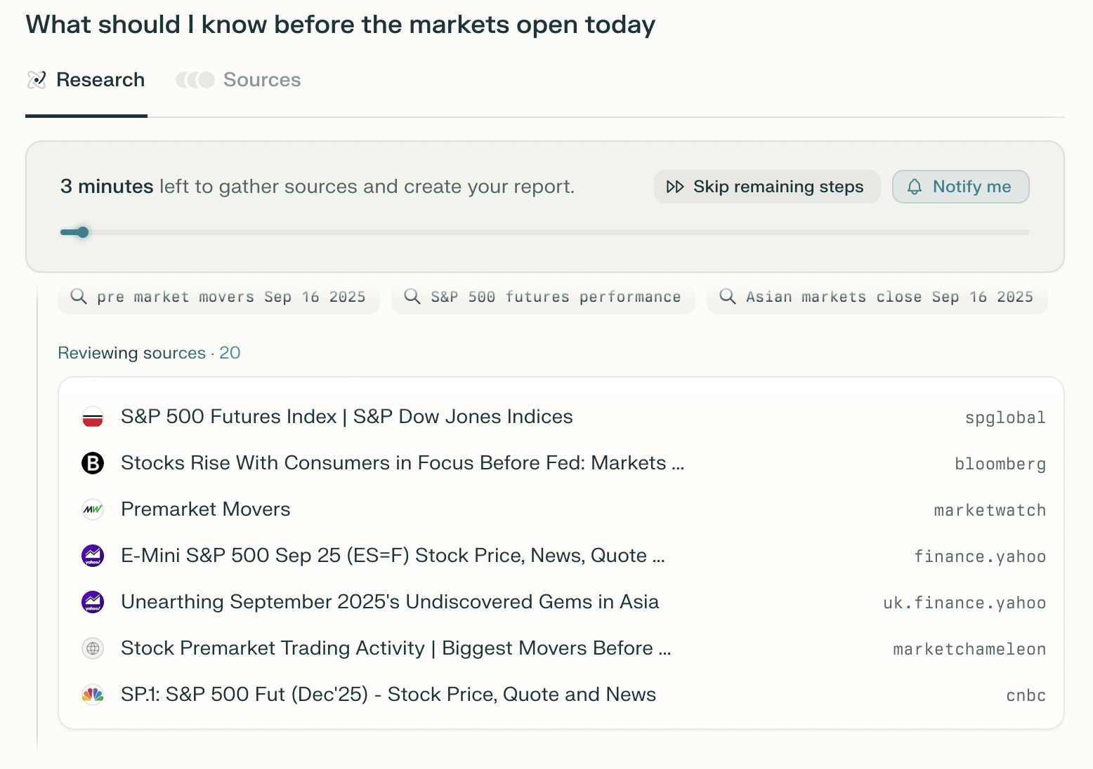This screenshot has height=769, width=1093.
Task: Open SP.1: S&P 500 Fut CNBC quote link
Action: point(388,695)
